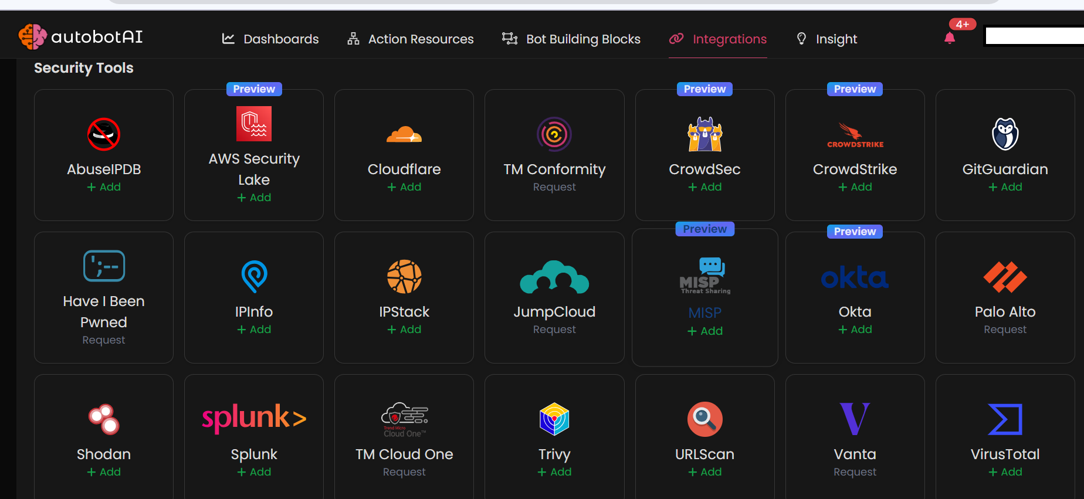Click the IPInfo pin logo
The width and height of the screenshot is (1084, 499).
[254, 277]
